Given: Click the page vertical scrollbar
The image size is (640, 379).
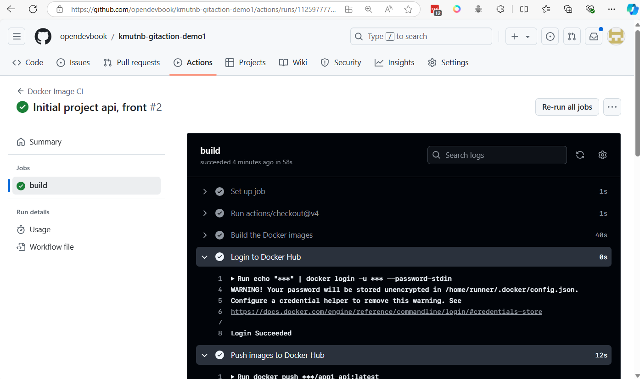Looking at the screenshot, I should point(637,94).
